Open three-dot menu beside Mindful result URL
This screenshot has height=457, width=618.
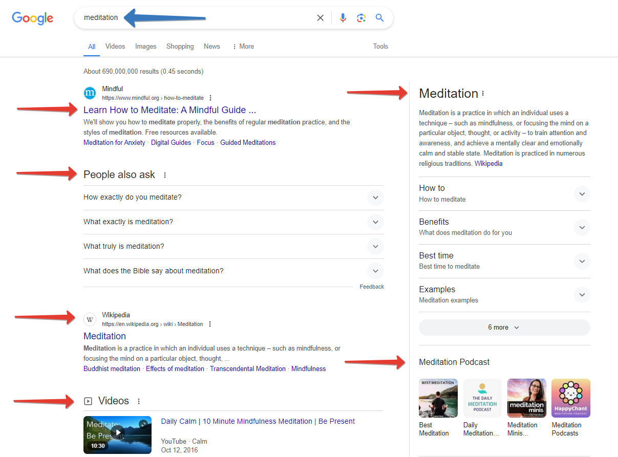coord(210,98)
